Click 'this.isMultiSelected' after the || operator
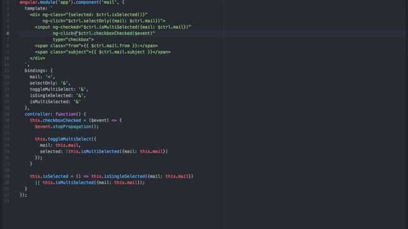This screenshot has width=408, height=229. (68, 183)
